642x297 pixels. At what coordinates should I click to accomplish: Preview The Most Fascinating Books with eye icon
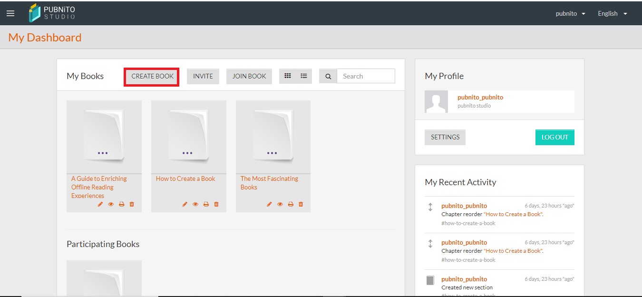280,204
